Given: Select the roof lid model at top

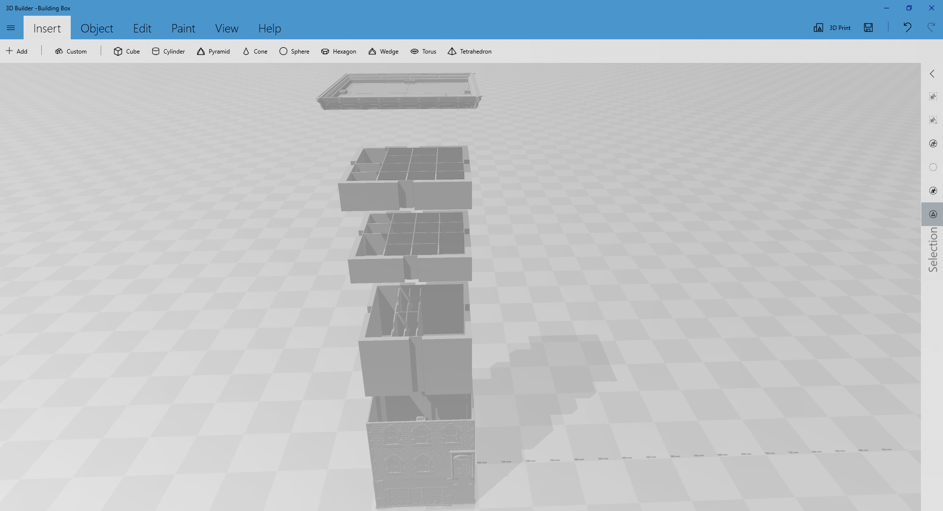Looking at the screenshot, I should click(x=399, y=91).
